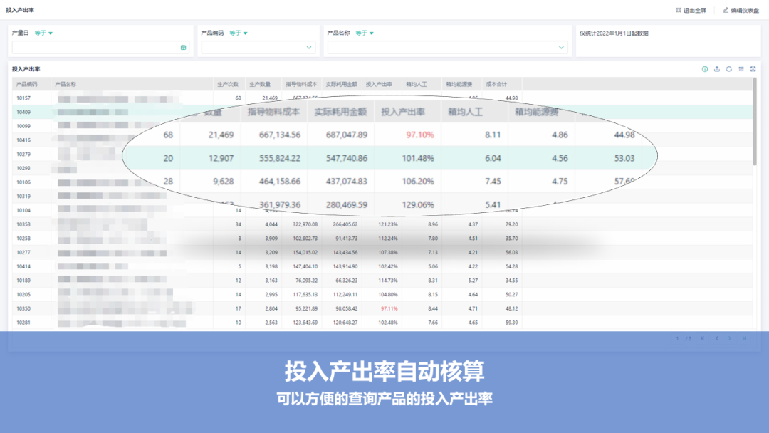Select the row with code 10350

pos(23,308)
